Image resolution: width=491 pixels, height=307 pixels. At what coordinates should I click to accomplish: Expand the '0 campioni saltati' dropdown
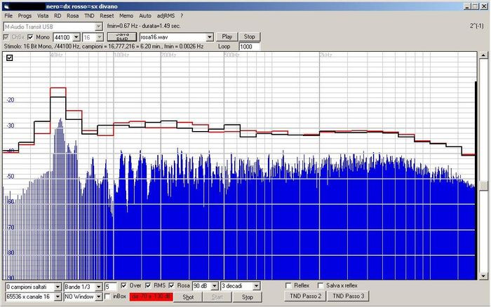[58, 287]
